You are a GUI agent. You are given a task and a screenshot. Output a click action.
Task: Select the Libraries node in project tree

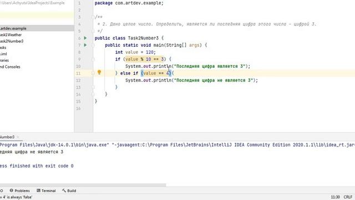click(4, 61)
